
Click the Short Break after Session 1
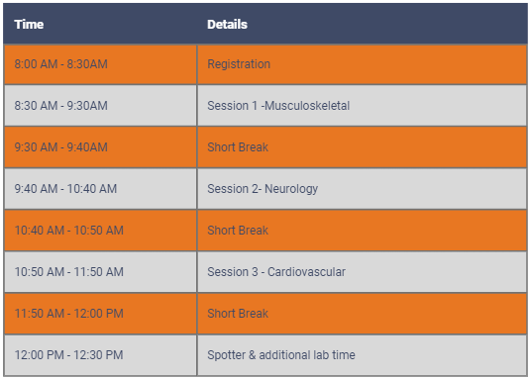click(362, 147)
